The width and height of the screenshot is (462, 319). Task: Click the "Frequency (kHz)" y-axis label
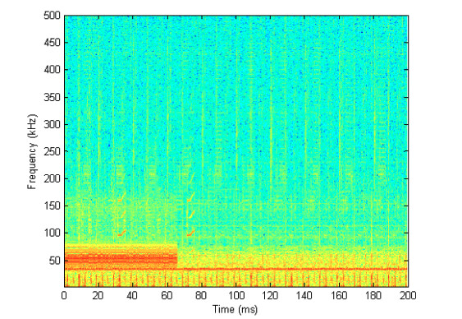[32, 151]
